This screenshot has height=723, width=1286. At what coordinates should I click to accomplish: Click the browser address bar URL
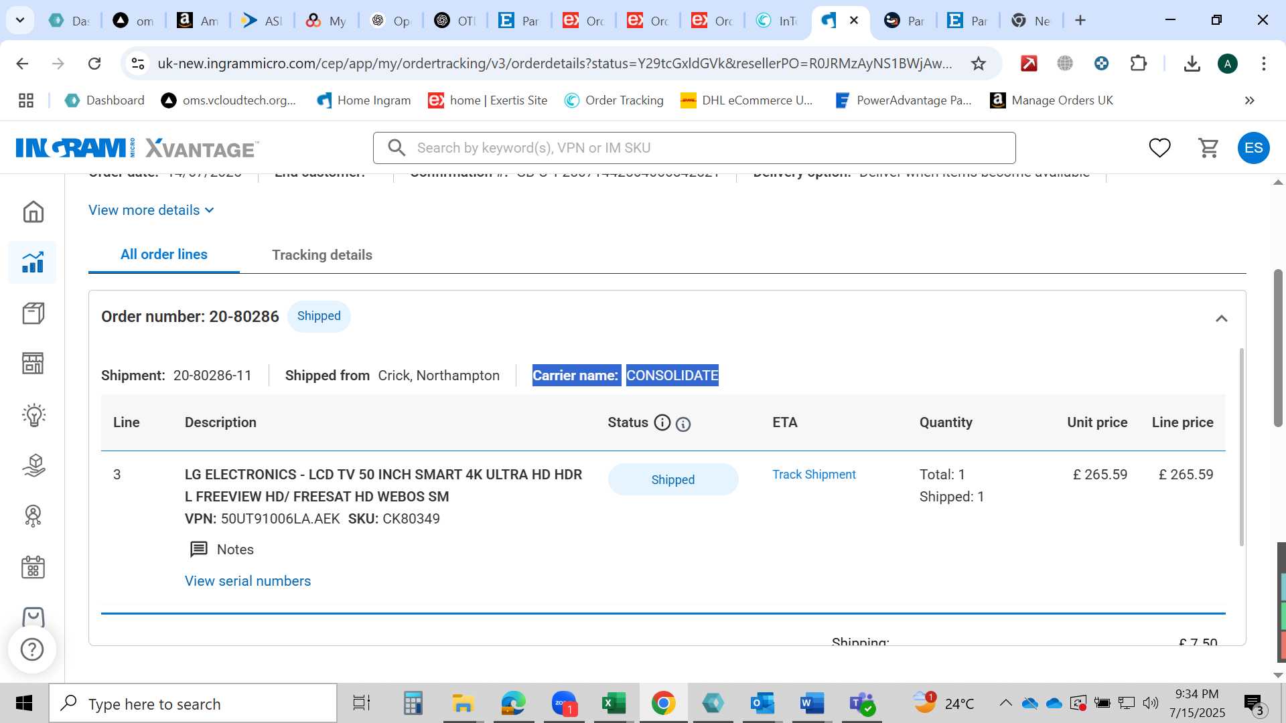(555, 64)
